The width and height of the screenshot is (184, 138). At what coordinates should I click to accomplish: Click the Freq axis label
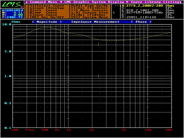[30, 130]
